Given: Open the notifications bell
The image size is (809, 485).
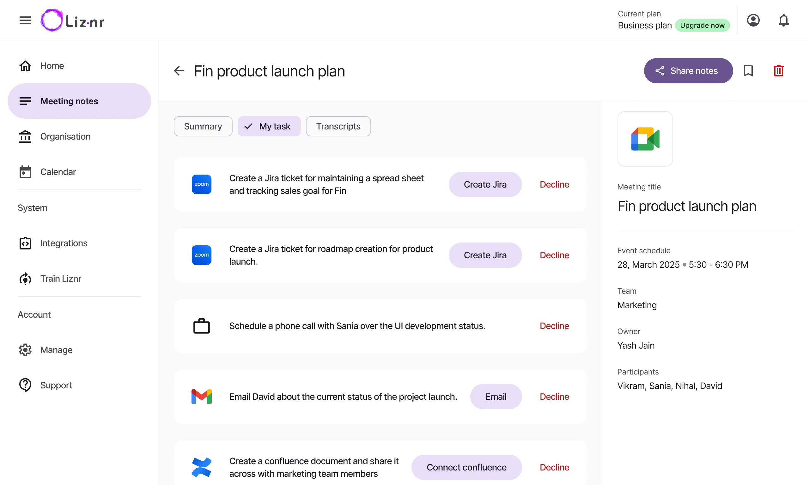Looking at the screenshot, I should (783, 20).
